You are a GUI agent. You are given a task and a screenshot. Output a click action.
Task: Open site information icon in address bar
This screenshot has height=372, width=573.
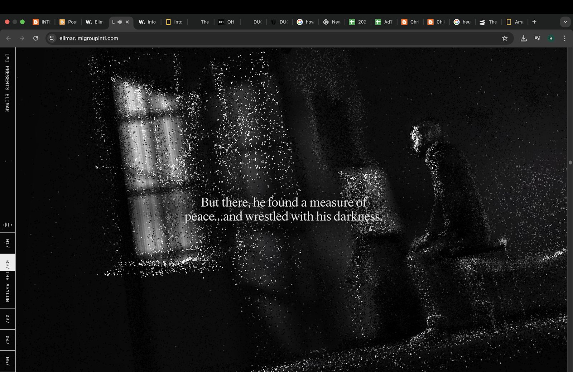pos(52,38)
